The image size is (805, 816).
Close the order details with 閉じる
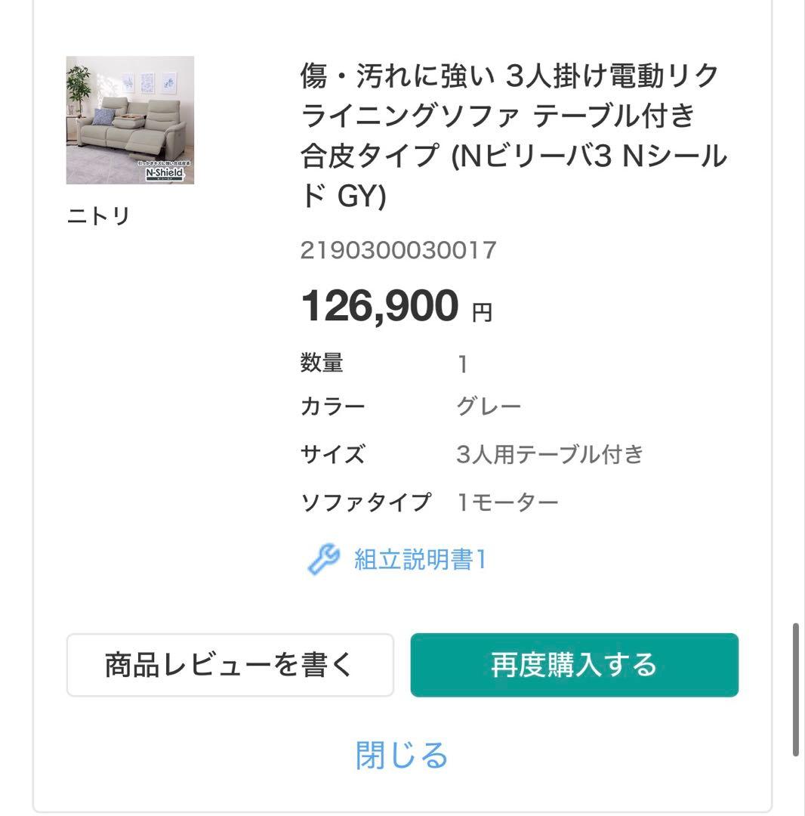[x=402, y=756]
